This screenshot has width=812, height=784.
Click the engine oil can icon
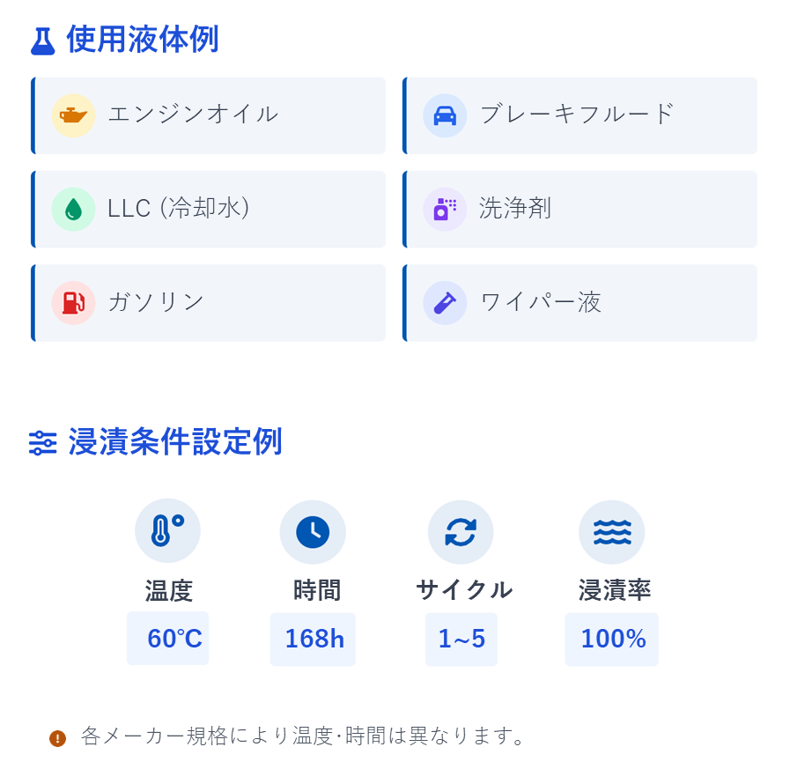(73, 115)
